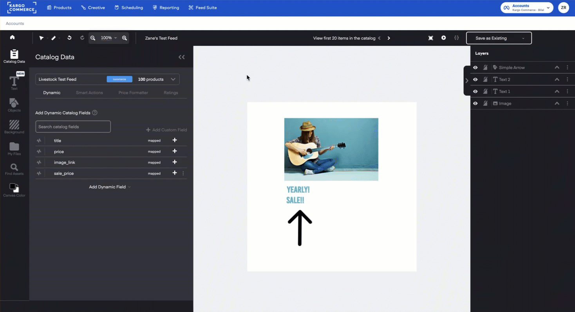This screenshot has width=575, height=312.
Task: Switch to the Smart Actions tab
Action: click(x=89, y=93)
